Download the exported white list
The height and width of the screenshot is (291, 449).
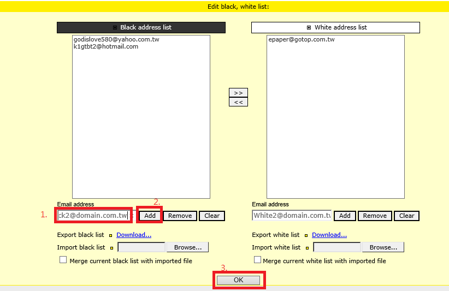click(x=329, y=235)
